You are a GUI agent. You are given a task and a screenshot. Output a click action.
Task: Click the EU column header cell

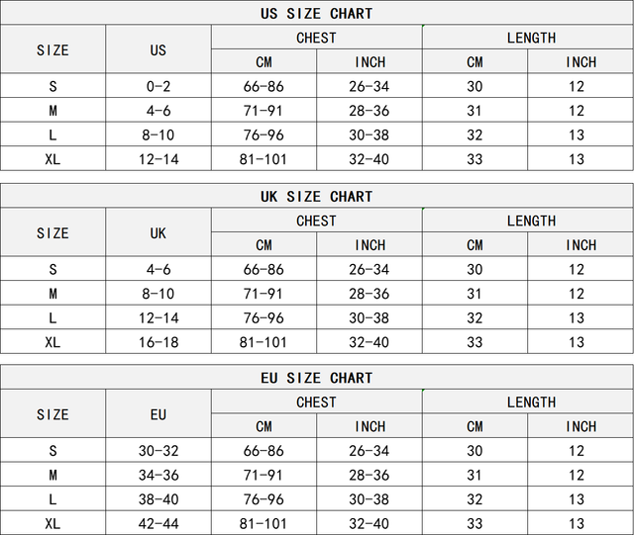(x=158, y=414)
